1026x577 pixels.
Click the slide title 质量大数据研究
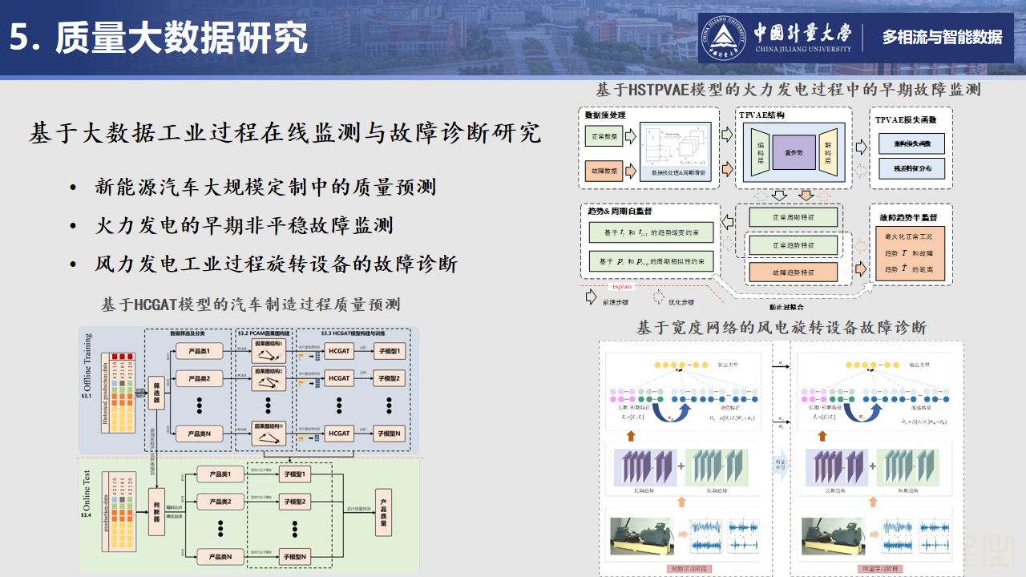tap(159, 38)
